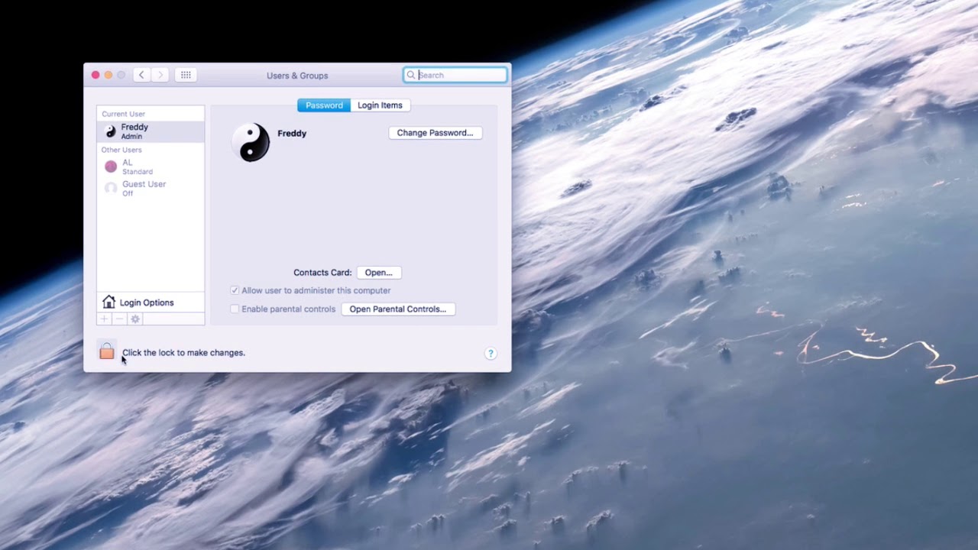Image resolution: width=978 pixels, height=550 pixels.
Task: Go back with the left chevron
Action: 141,75
